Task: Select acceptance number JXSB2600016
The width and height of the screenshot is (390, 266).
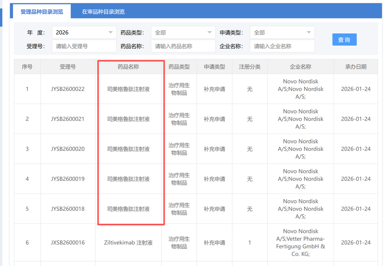Action: [x=68, y=242]
